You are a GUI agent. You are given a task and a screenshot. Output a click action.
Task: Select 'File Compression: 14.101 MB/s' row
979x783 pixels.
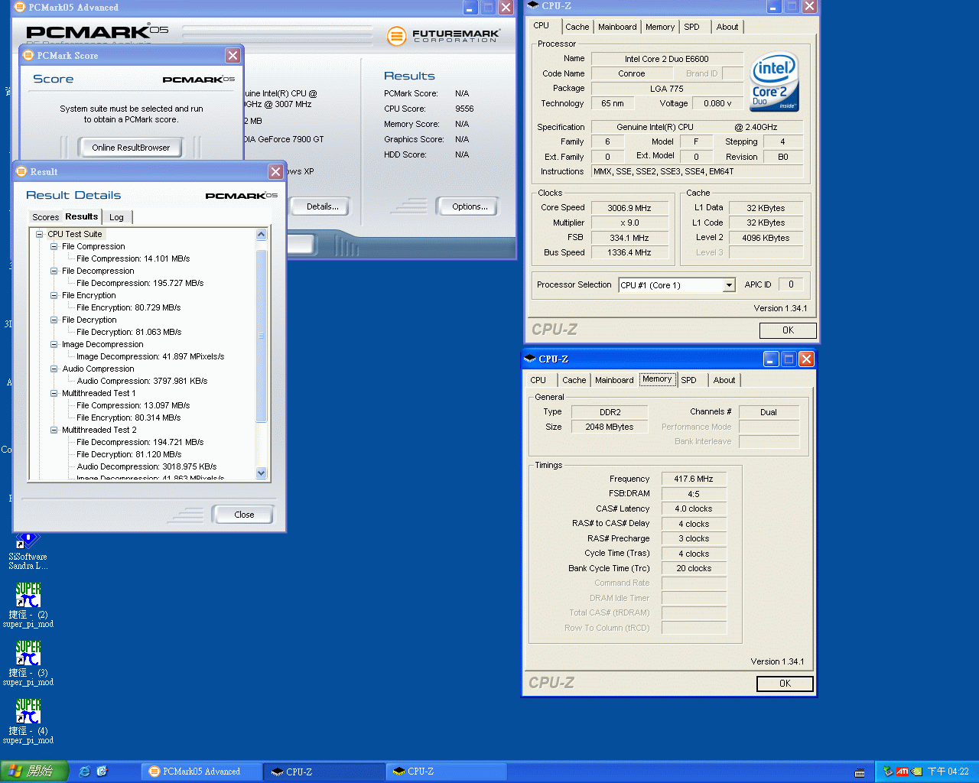[133, 258]
